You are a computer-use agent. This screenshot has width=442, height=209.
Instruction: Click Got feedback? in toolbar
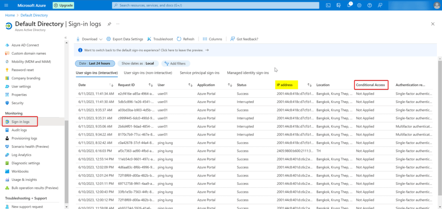(x=244, y=39)
